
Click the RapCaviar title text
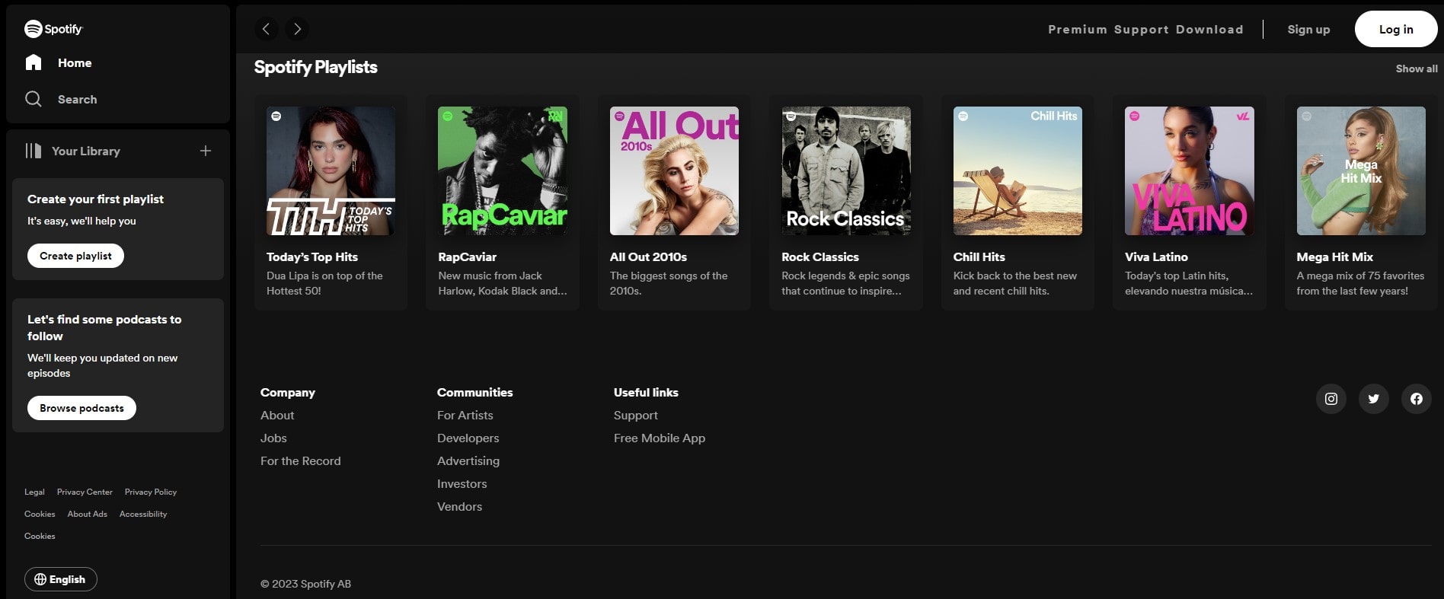[x=467, y=257]
